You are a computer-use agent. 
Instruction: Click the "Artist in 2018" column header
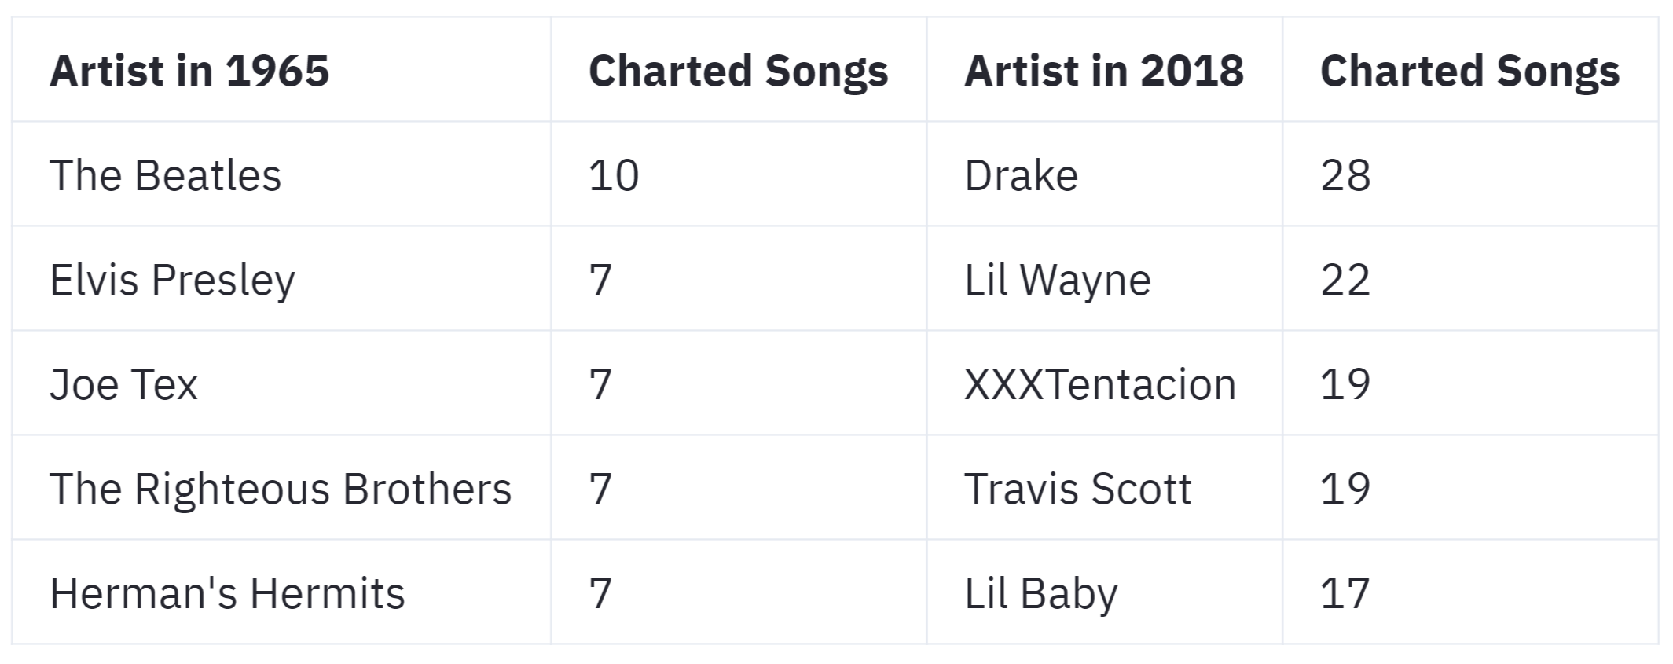[x=1103, y=71]
